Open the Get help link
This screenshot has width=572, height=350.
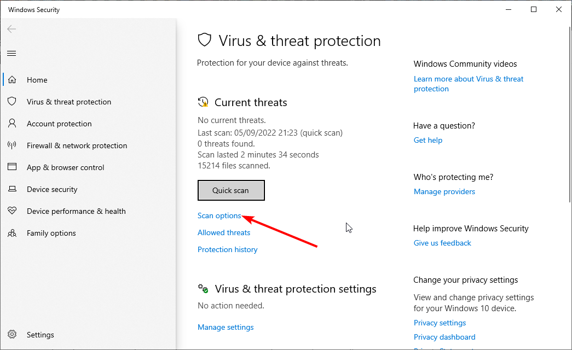pos(428,140)
